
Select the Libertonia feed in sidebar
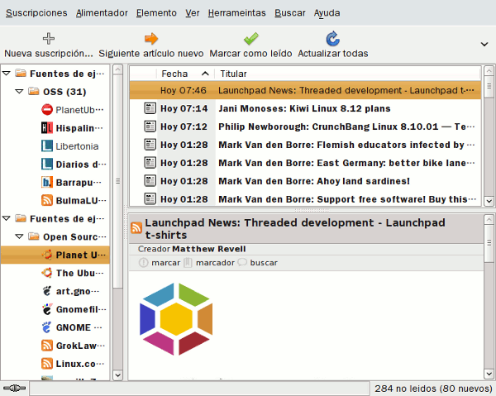73,146
